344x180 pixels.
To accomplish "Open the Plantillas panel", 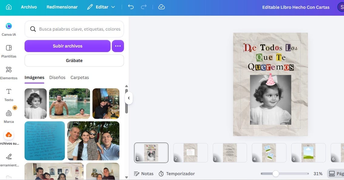I will 9,51.
